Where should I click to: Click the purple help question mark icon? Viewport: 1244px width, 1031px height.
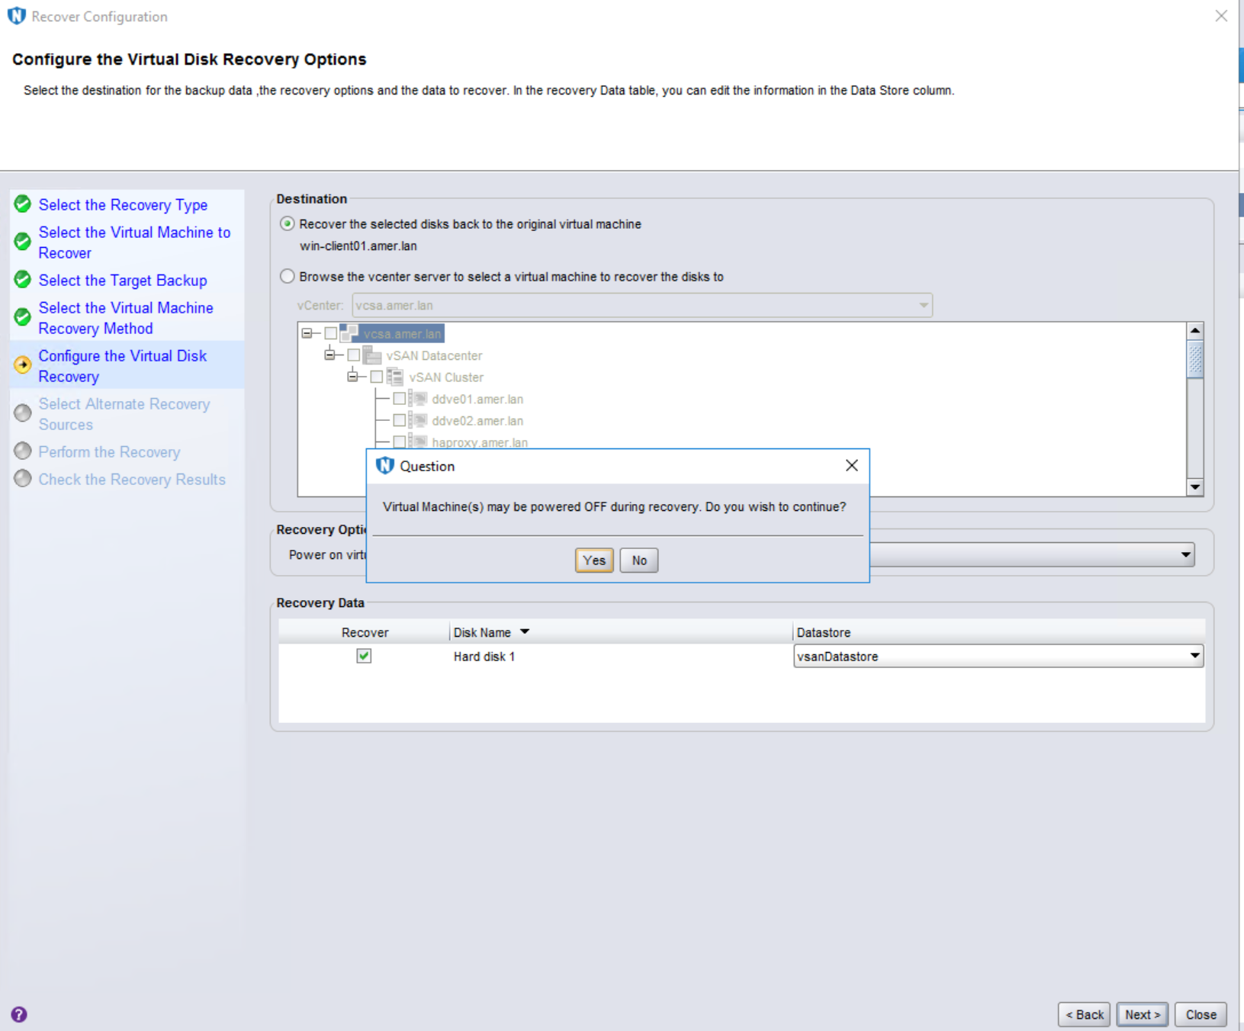(x=19, y=1014)
